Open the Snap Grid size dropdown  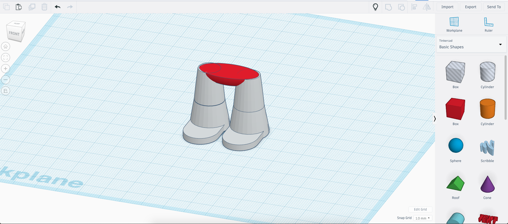(423, 218)
